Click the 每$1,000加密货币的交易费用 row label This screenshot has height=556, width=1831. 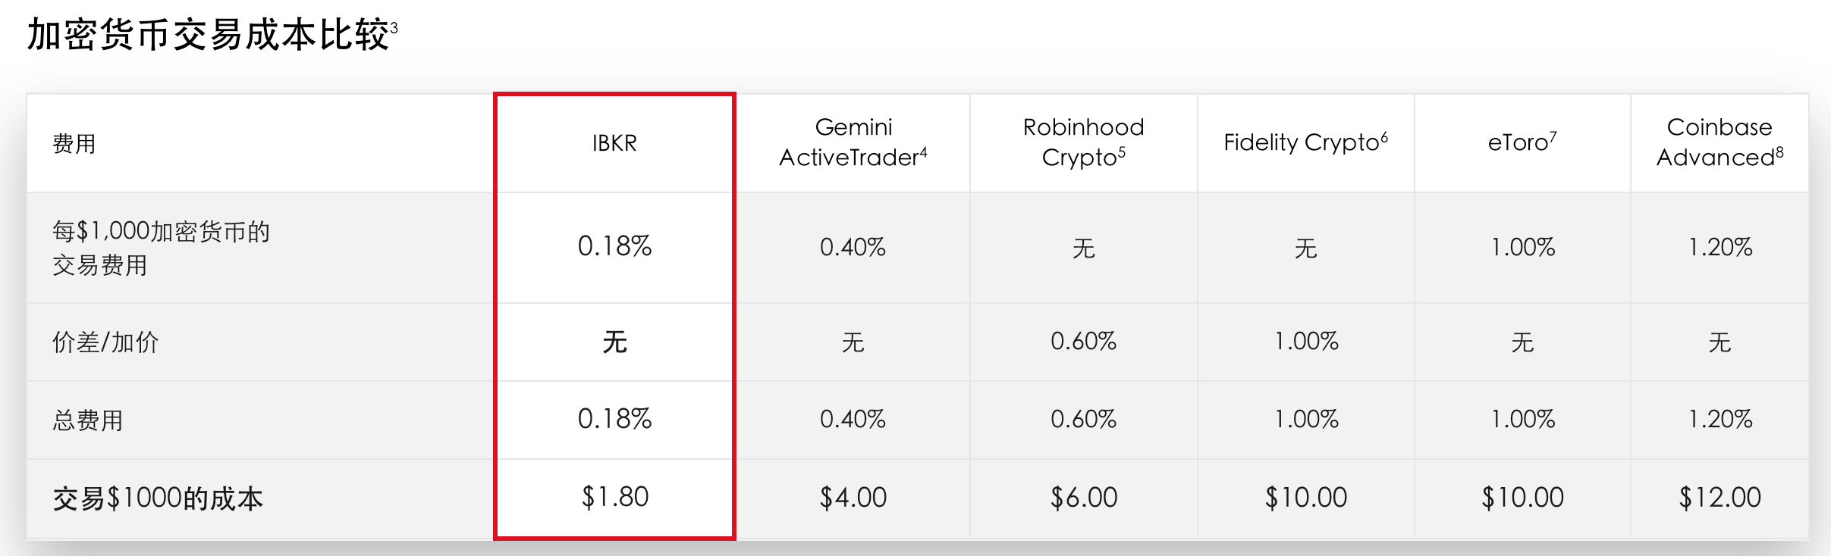pos(161,248)
